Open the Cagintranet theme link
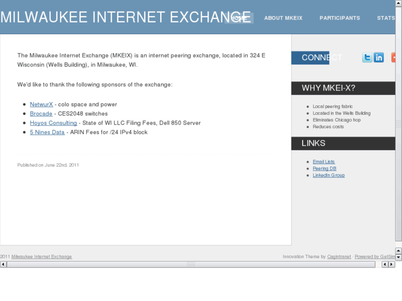The height and width of the screenshot is (301, 402). coord(339,257)
